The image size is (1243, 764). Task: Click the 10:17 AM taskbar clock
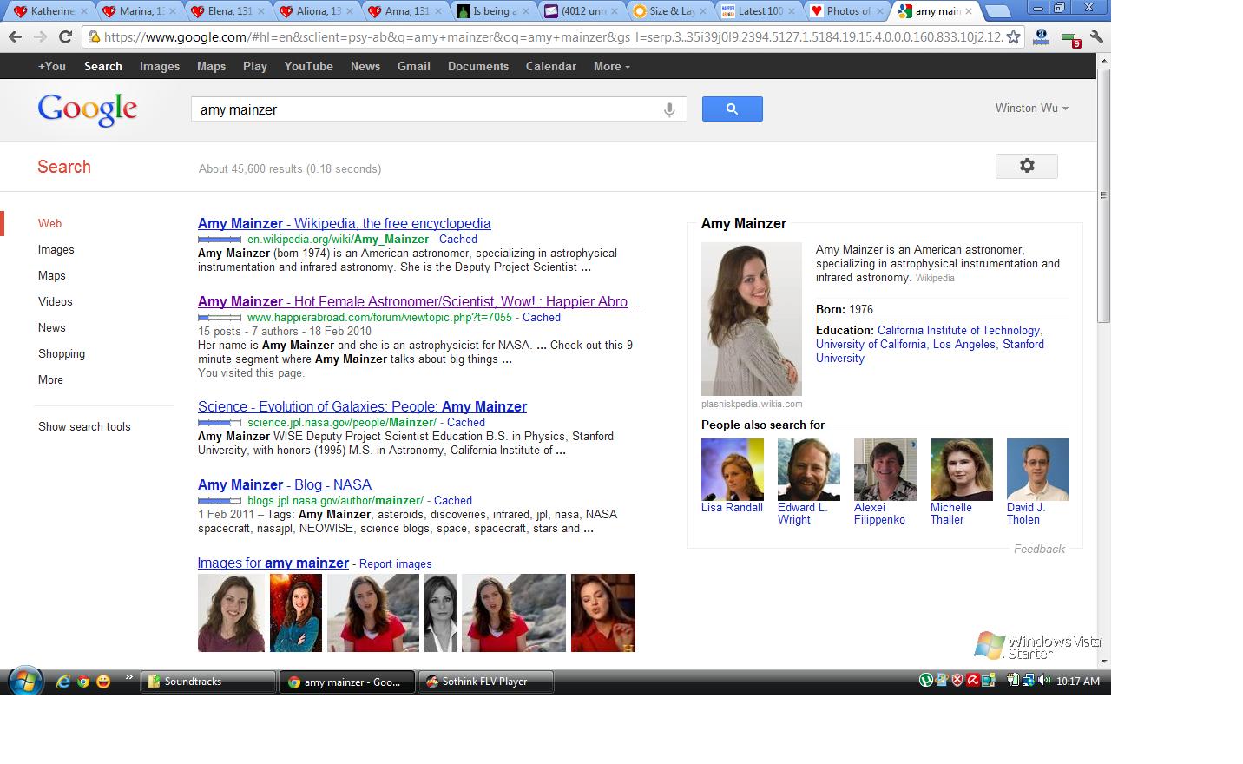(1078, 682)
